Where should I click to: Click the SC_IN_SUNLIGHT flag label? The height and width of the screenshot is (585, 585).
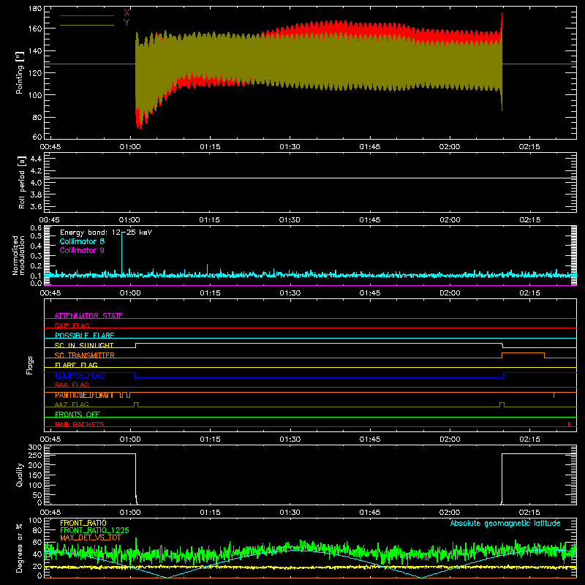point(84,345)
